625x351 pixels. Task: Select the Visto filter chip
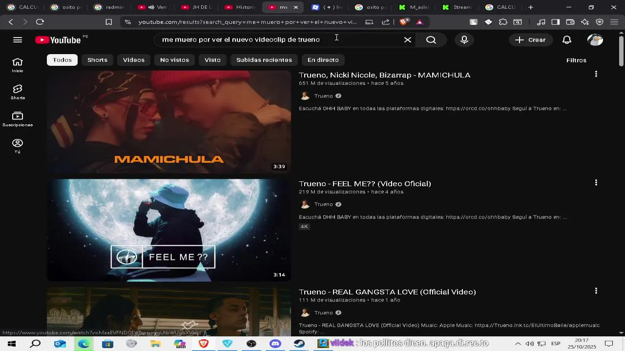click(x=212, y=59)
